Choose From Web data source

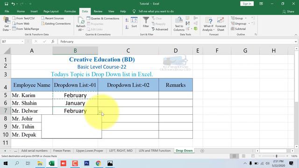click(x=21, y=24)
